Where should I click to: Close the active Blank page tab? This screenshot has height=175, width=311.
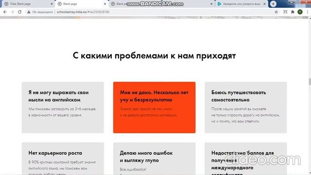point(105,4)
